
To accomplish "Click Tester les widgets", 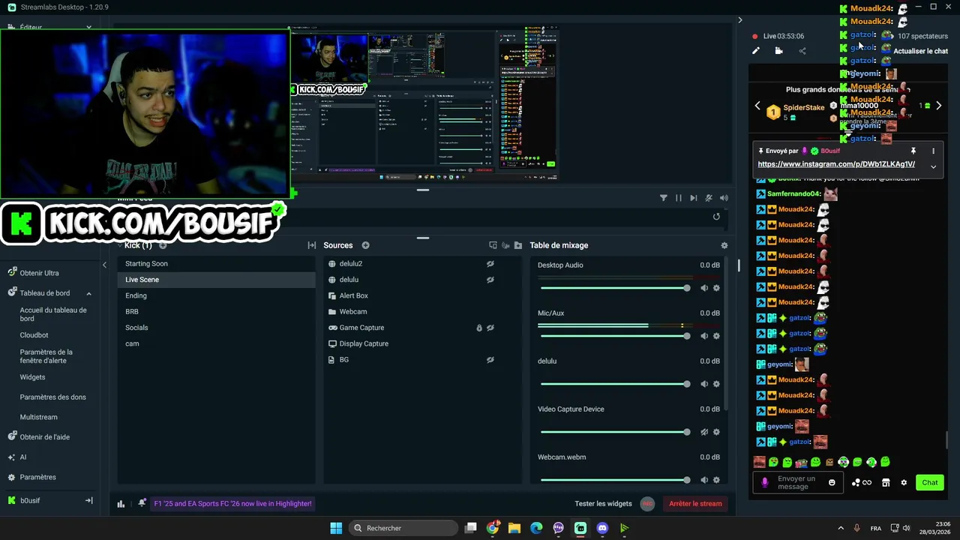I will pos(603,504).
